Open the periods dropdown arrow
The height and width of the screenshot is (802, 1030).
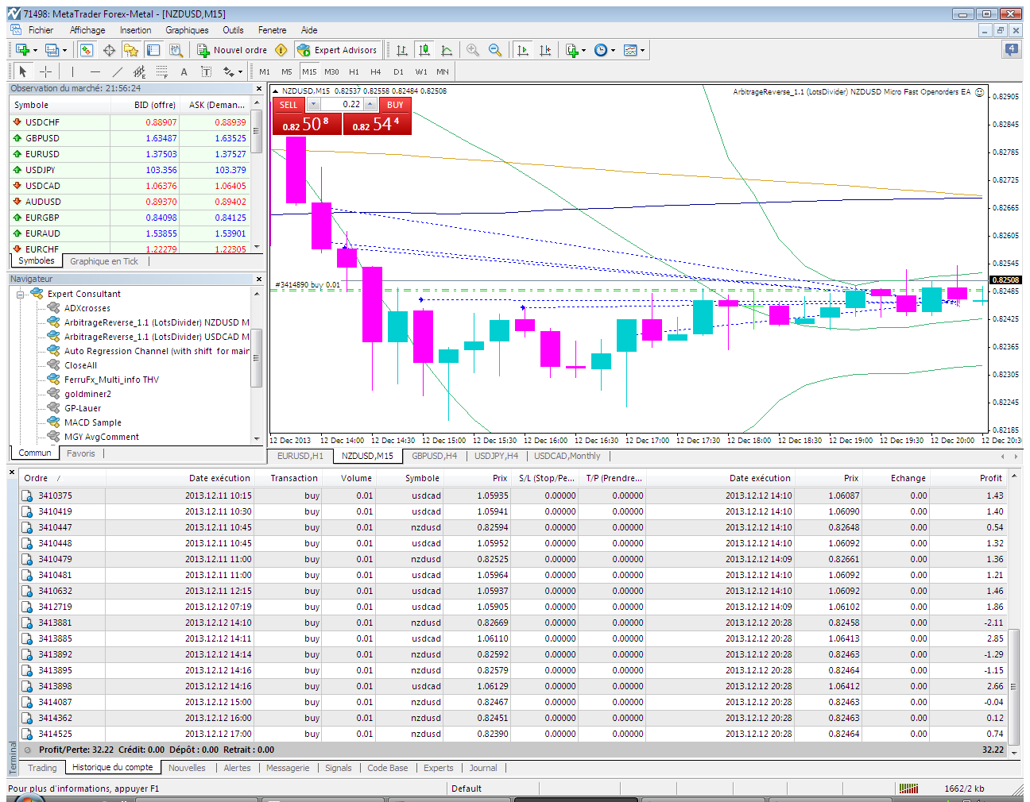click(613, 50)
